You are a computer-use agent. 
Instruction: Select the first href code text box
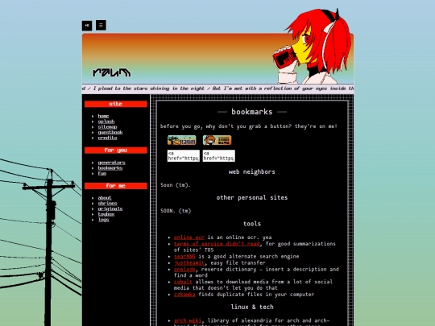click(184, 156)
